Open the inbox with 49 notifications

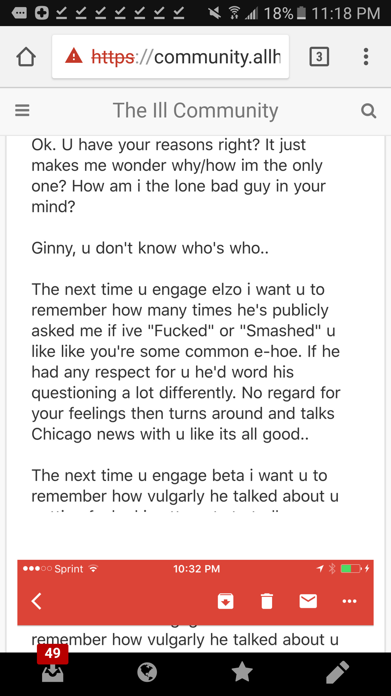pyautogui.click(x=53, y=673)
